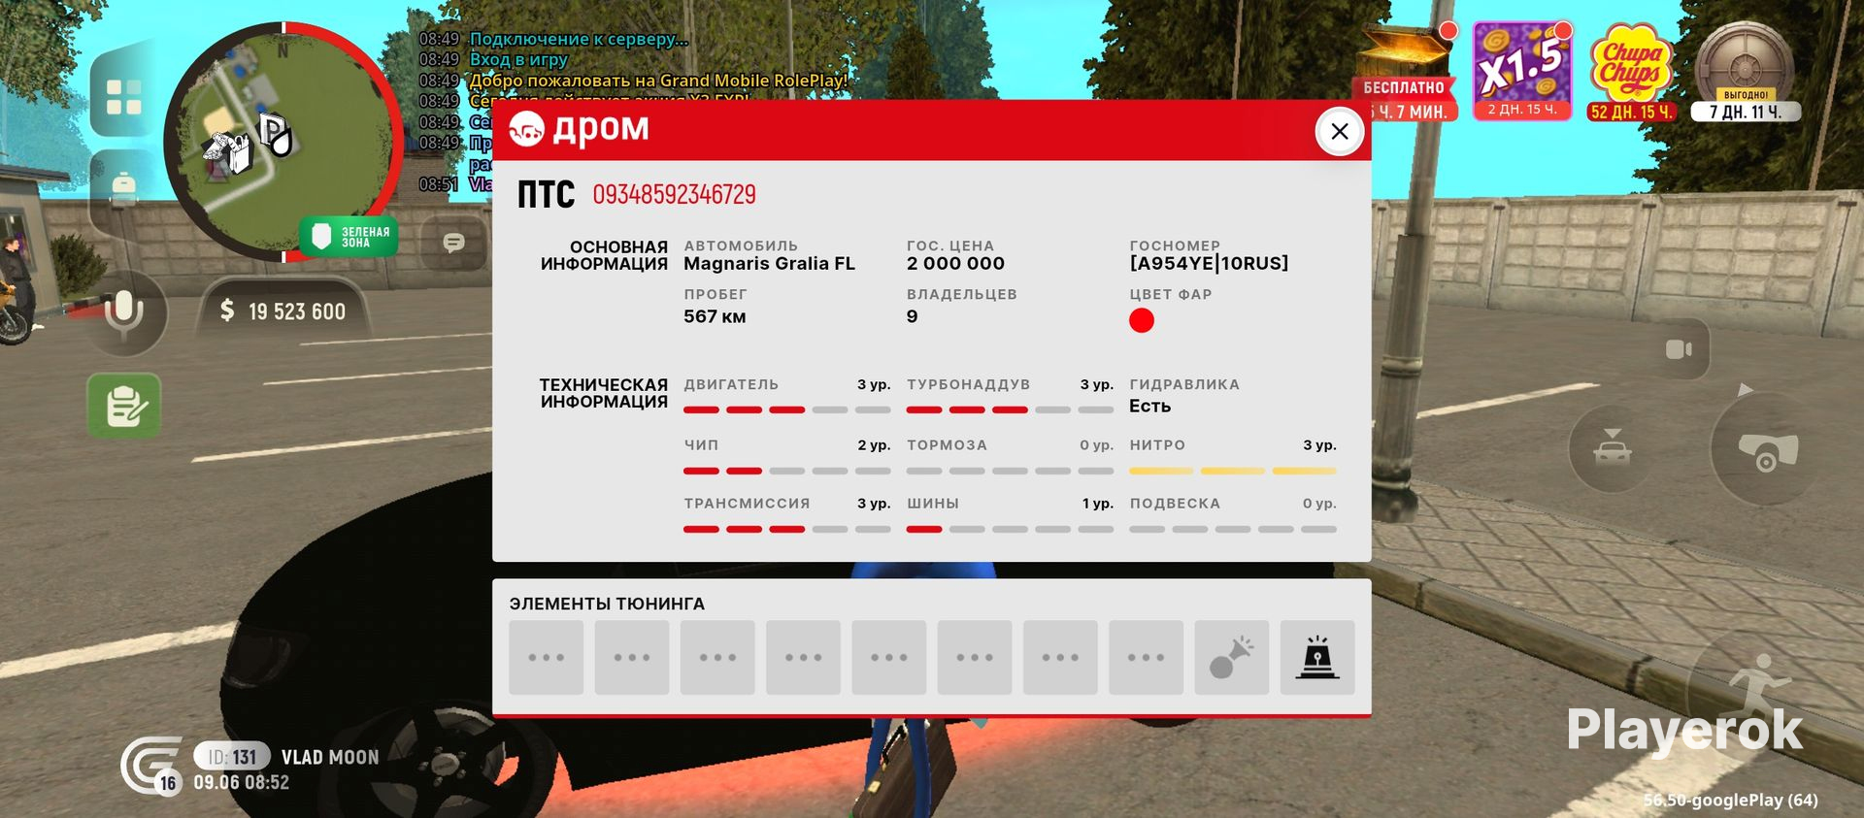Click the red headlight color swatch

coord(1142,320)
